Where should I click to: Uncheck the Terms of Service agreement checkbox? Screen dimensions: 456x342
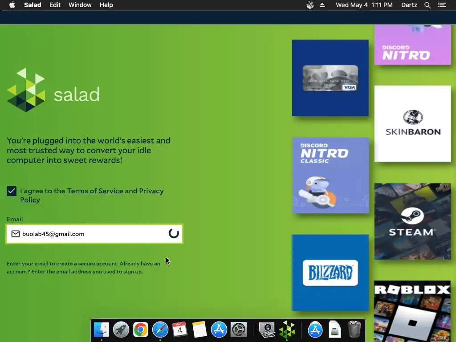coord(12,191)
